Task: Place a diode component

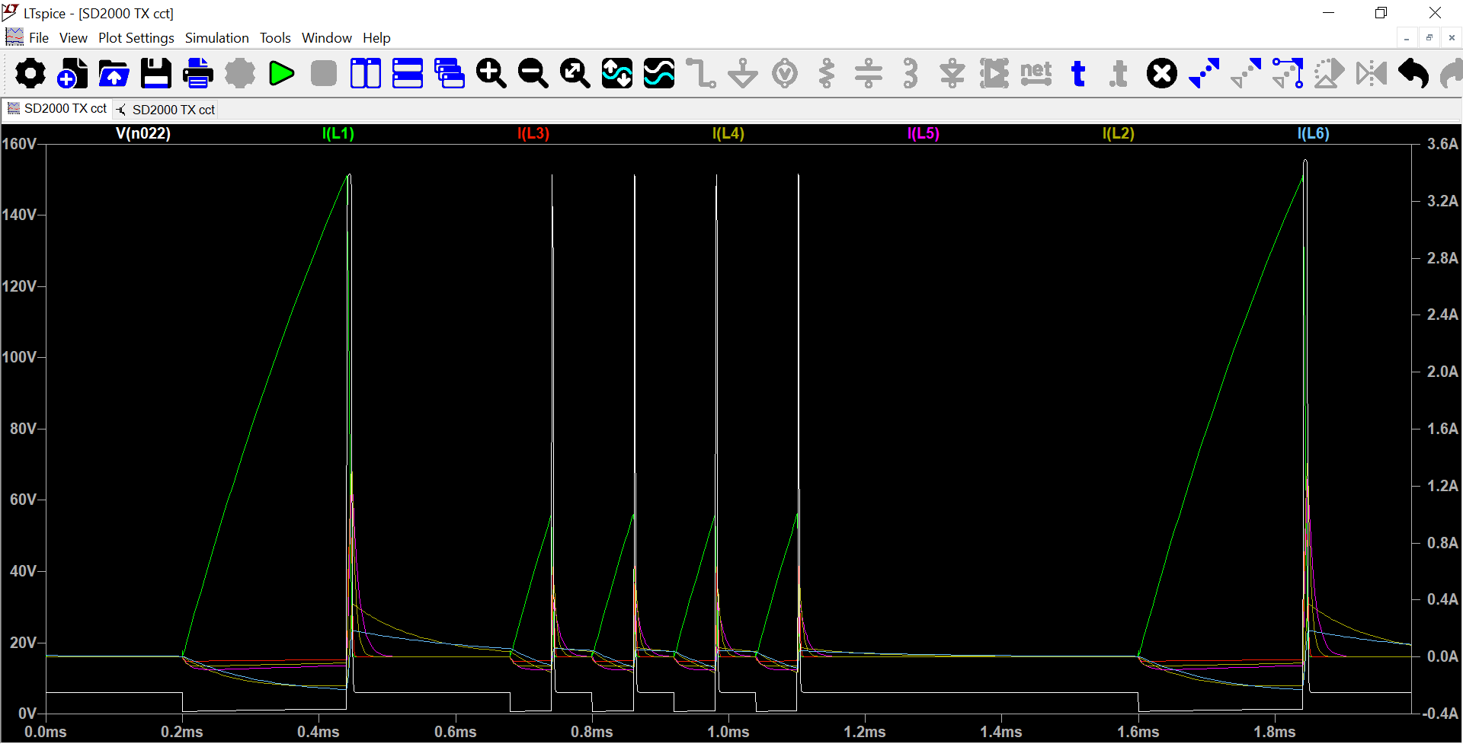Action: point(952,74)
